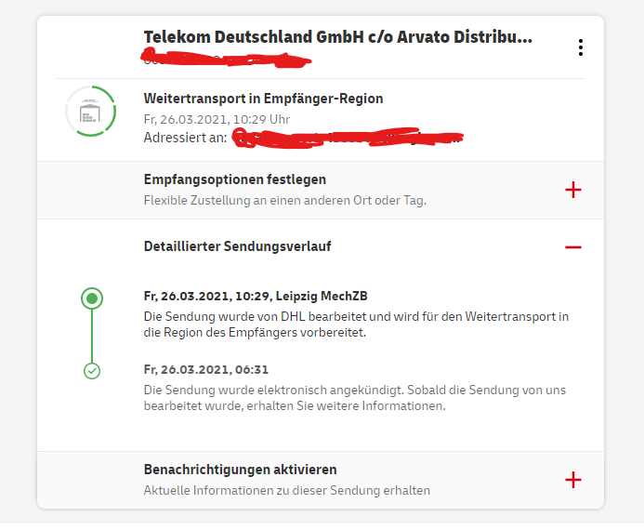Click the current status timeline marker
644x530 pixels.
click(92, 298)
